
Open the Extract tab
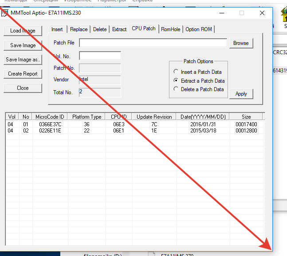(119, 29)
